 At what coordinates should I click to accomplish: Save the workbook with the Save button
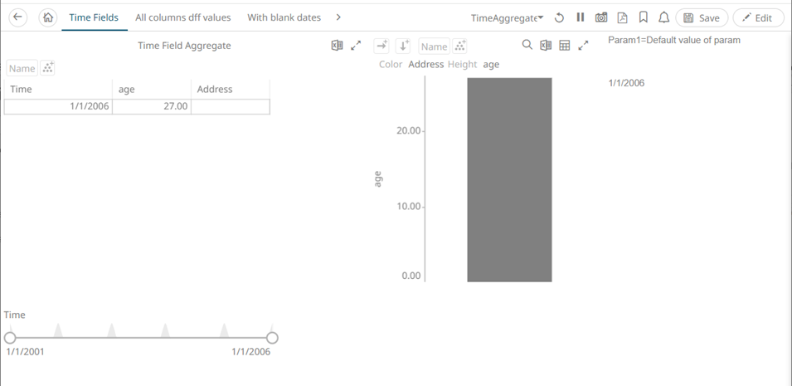pyautogui.click(x=702, y=17)
